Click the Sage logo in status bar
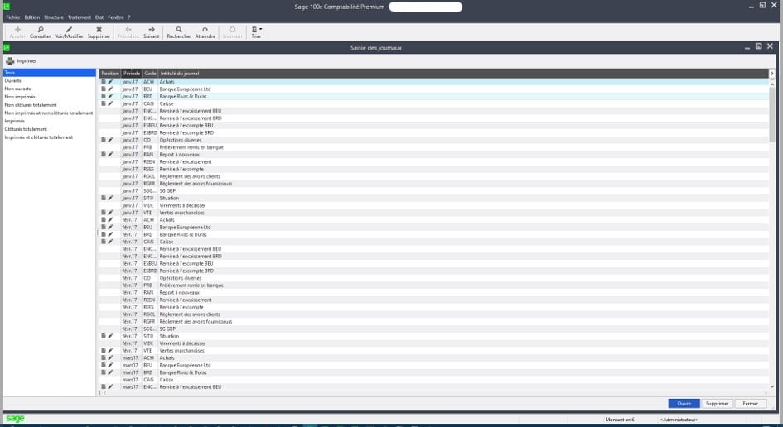This screenshot has width=783, height=427. [x=15, y=419]
